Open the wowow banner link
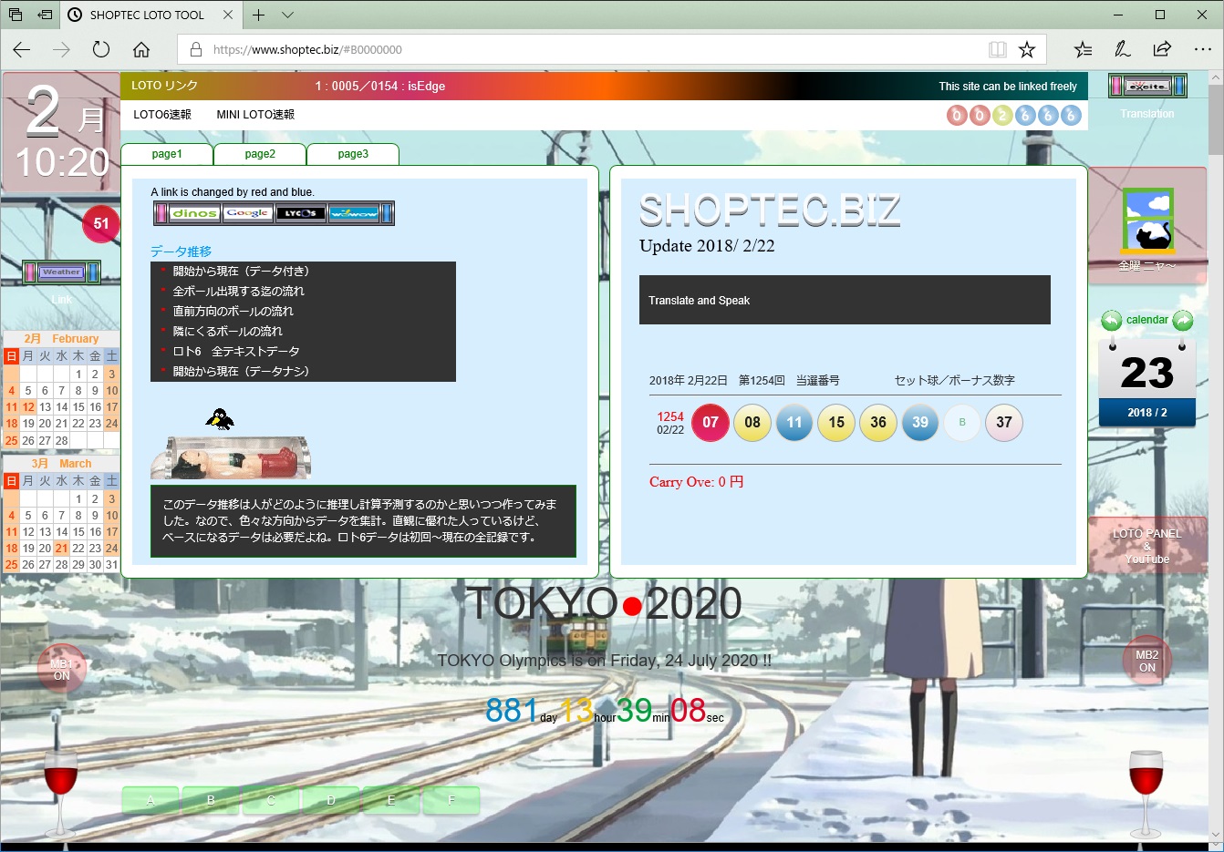 [353, 213]
